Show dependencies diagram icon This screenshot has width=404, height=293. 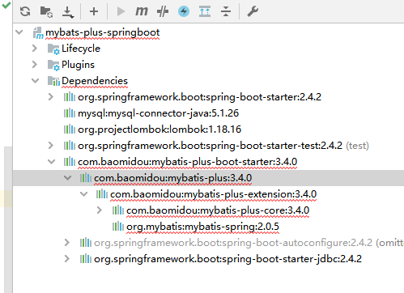coord(205,11)
